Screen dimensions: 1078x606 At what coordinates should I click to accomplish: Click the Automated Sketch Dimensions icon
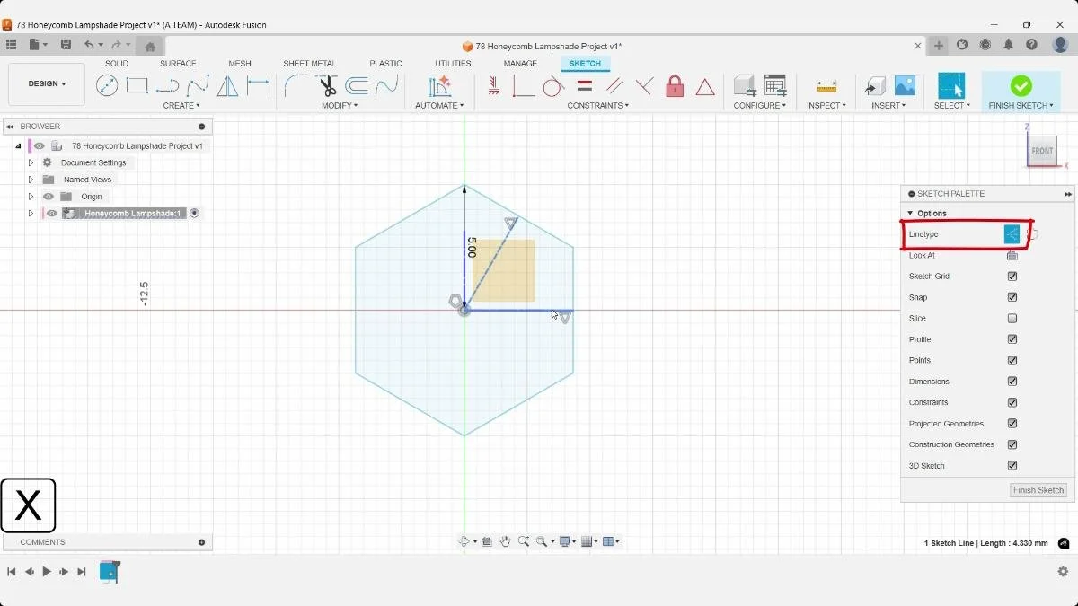439,86
